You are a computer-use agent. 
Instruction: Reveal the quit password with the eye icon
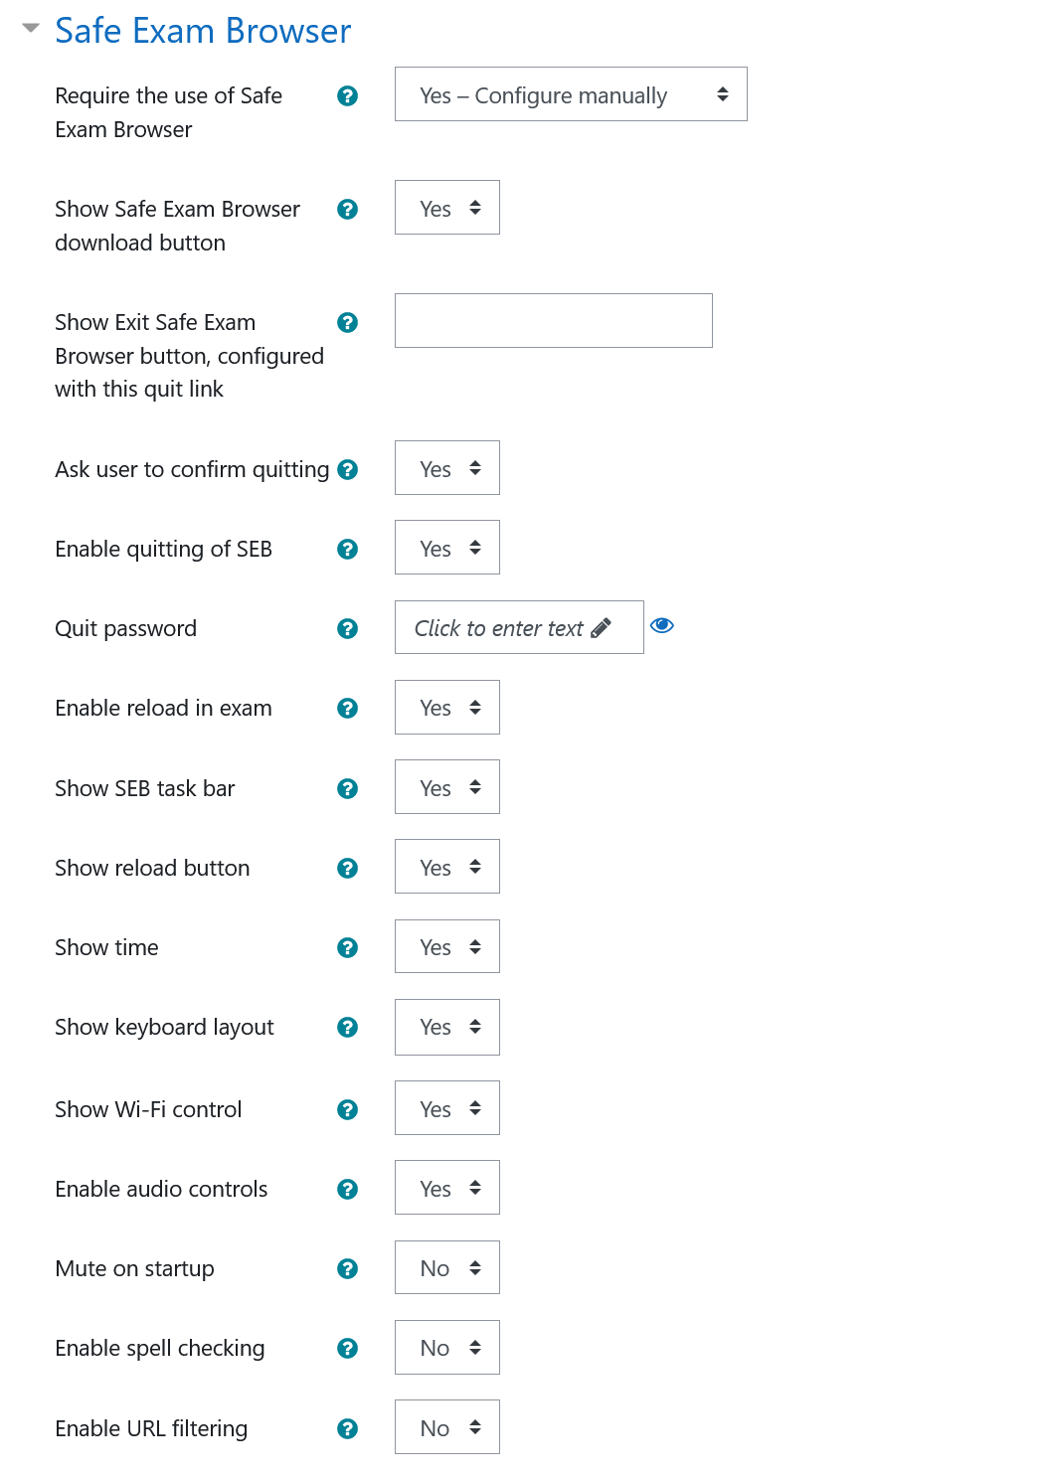click(x=662, y=625)
